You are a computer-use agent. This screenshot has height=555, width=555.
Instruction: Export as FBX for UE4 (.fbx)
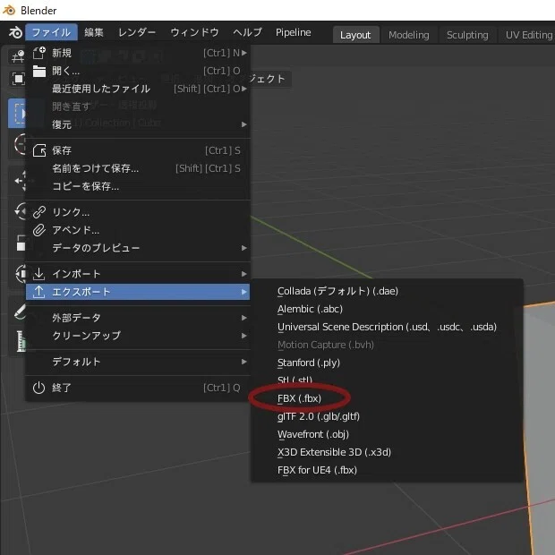coord(387,470)
